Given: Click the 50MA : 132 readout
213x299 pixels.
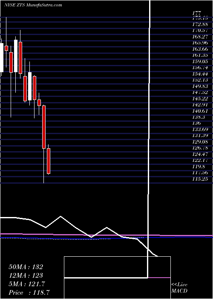Looking at the screenshot, I should (26, 267).
